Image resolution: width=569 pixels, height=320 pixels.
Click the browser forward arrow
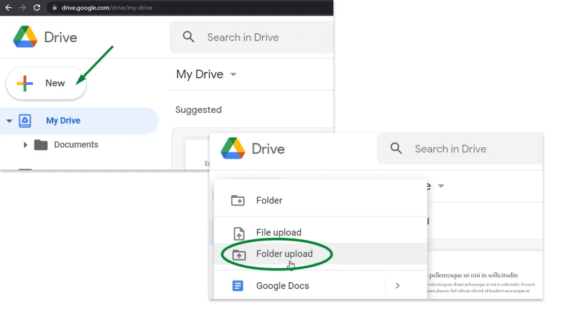22,8
